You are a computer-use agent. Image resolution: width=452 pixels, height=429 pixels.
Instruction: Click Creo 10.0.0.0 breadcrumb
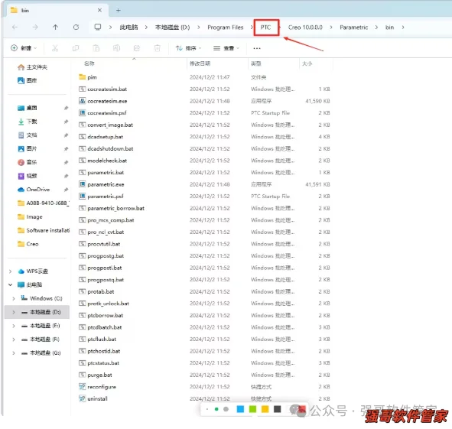(x=305, y=28)
